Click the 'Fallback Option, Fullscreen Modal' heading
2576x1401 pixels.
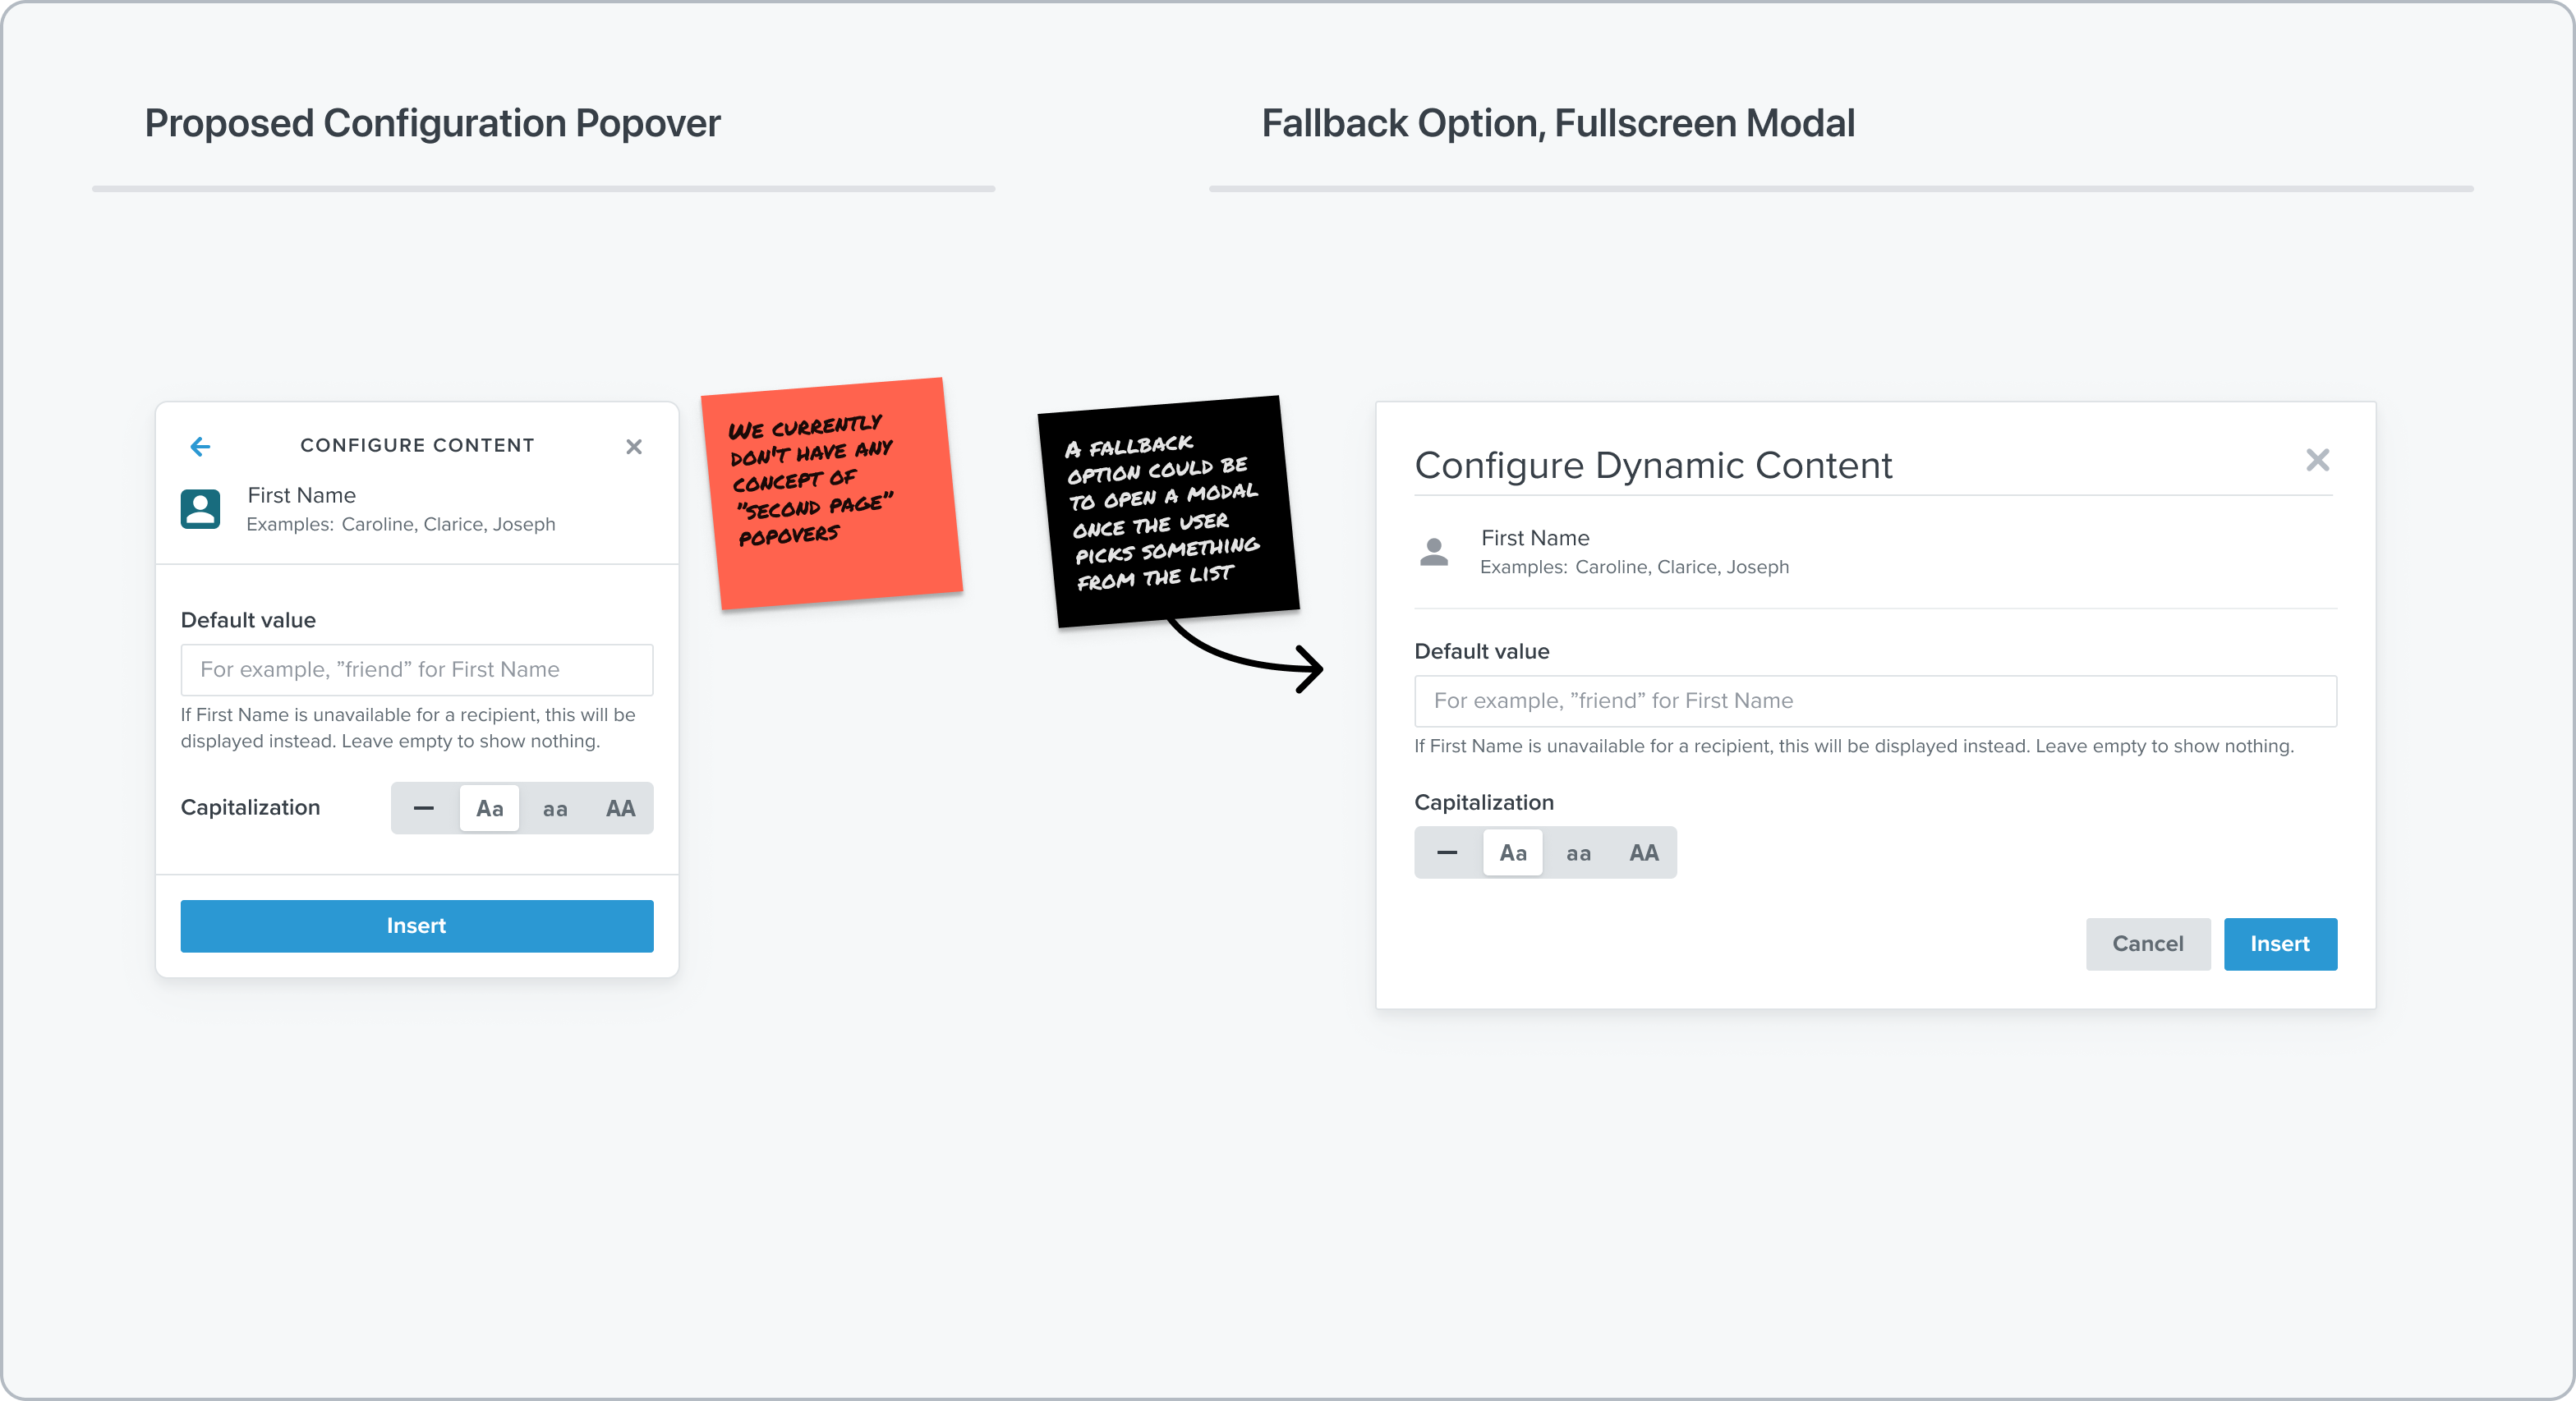pos(1558,123)
